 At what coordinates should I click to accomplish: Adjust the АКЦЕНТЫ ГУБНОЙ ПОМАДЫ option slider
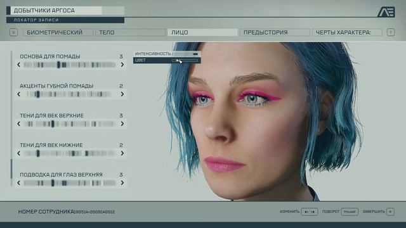click(70, 94)
